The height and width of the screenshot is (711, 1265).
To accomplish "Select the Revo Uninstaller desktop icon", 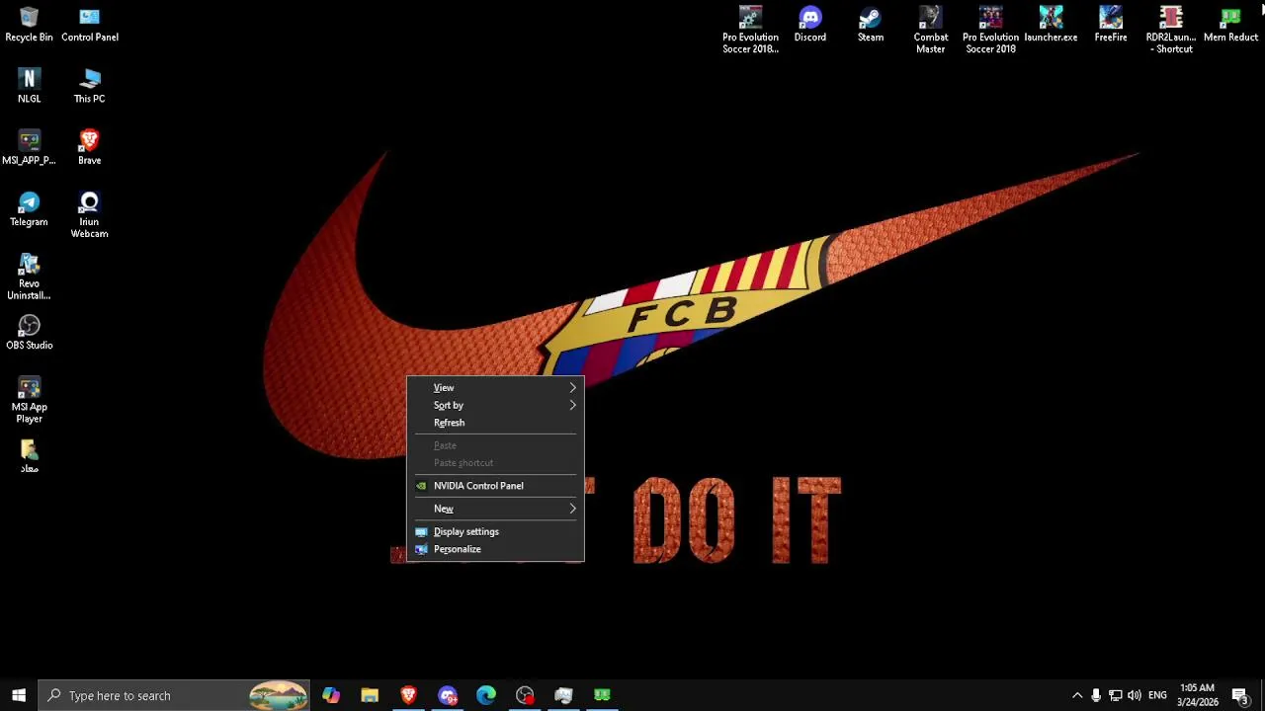I will 29,277.
